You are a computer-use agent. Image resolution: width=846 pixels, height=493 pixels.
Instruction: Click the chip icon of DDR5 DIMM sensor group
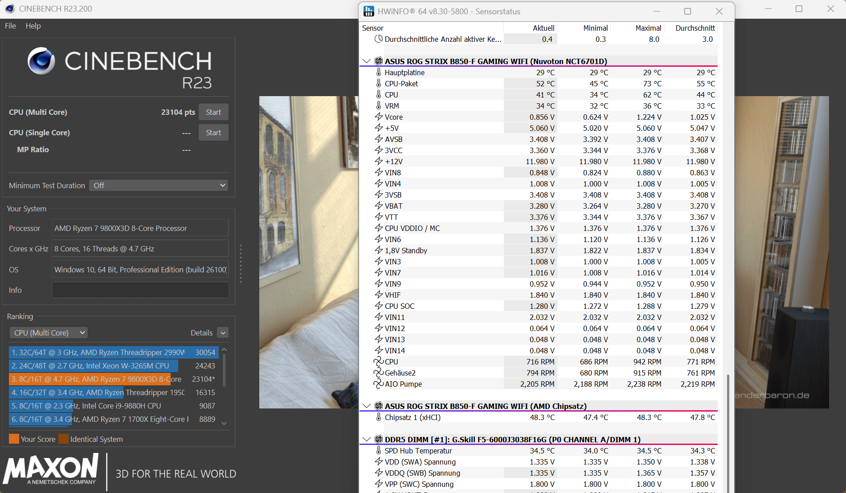(x=379, y=439)
